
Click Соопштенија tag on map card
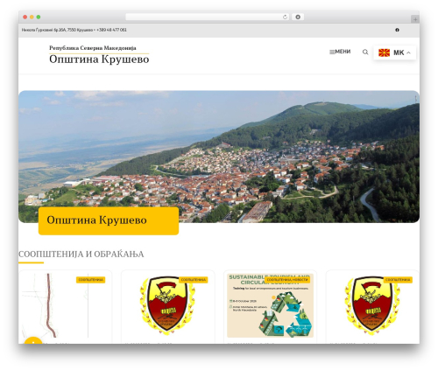point(91,280)
